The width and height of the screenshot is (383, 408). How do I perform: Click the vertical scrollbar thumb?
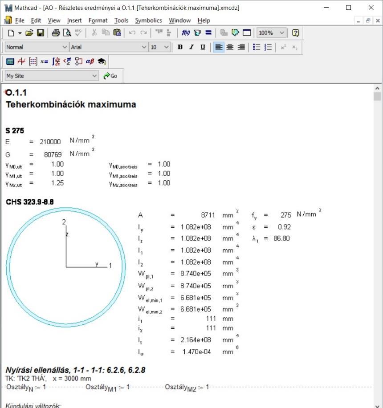tap(377, 97)
